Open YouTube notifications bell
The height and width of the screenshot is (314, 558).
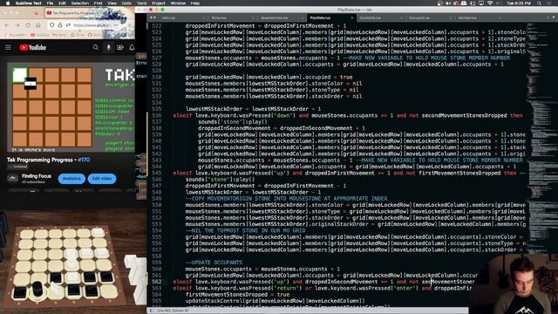coord(132,47)
